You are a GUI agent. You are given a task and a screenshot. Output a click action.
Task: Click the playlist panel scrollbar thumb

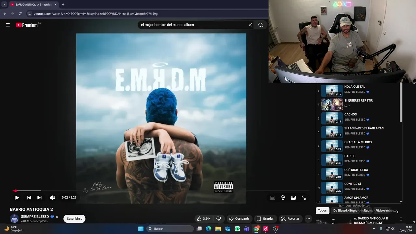click(x=401, y=102)
